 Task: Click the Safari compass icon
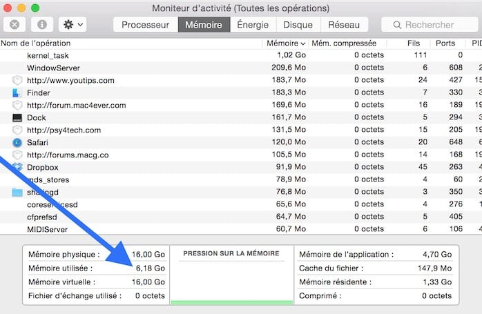17,143
